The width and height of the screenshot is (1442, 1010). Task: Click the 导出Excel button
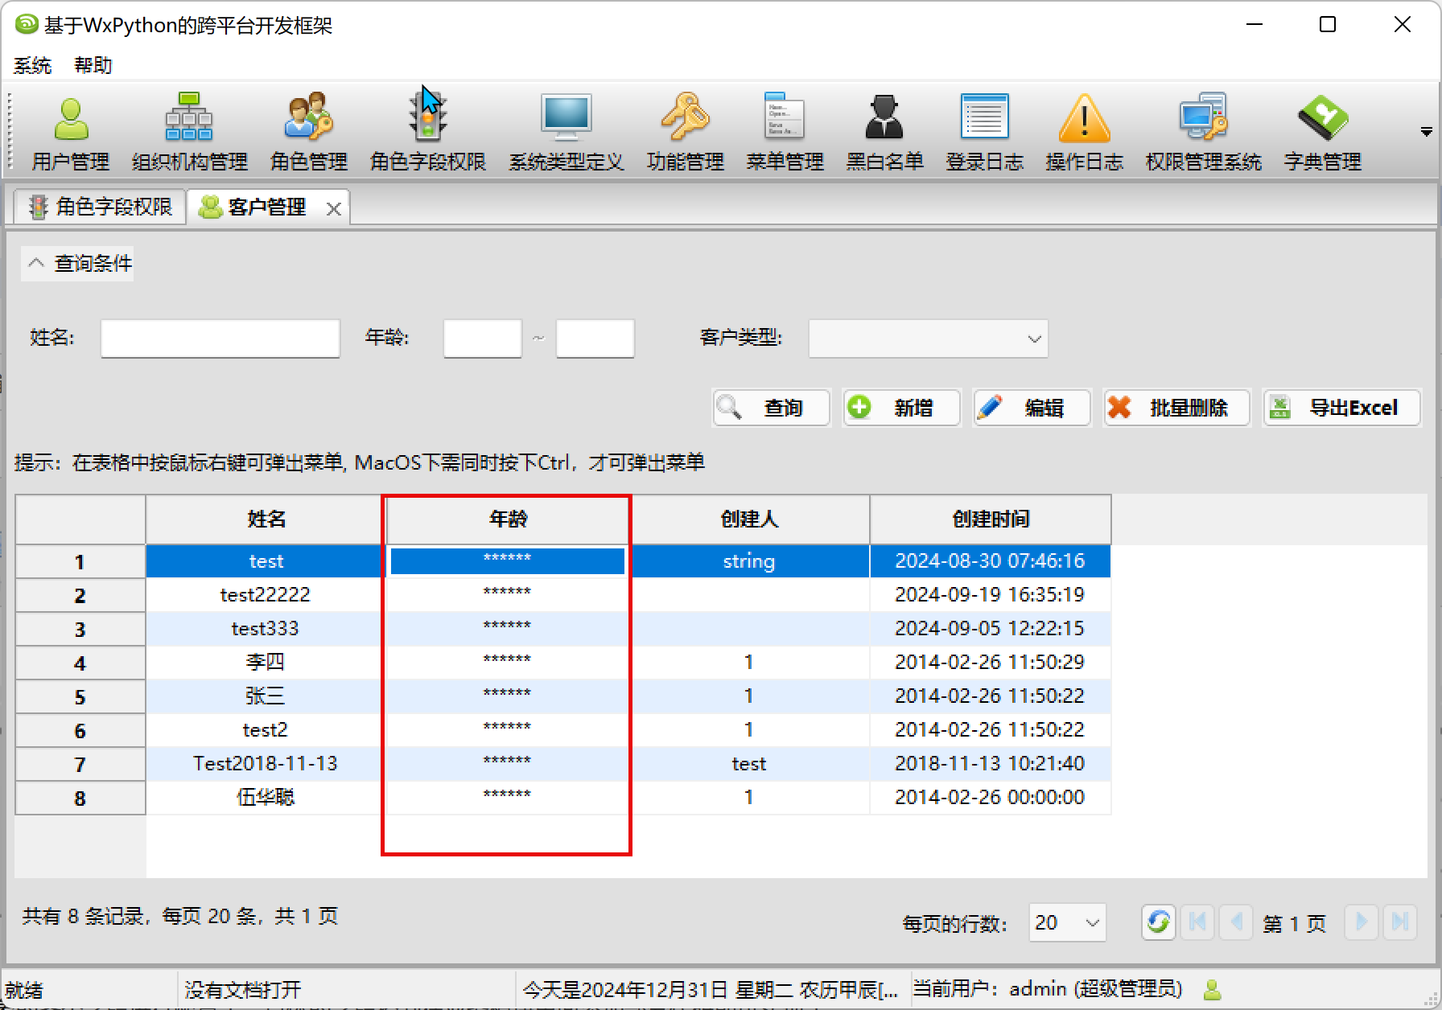click(x=1341, y=408)
